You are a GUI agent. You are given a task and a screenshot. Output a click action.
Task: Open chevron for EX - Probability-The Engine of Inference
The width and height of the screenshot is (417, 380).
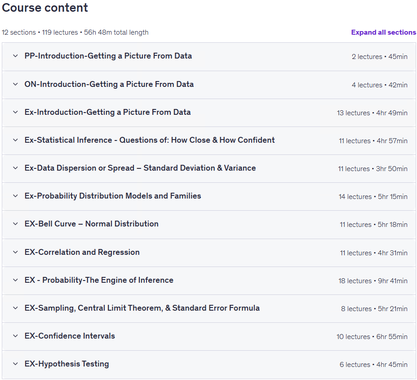pyautogui.click(x=15, y=280)
